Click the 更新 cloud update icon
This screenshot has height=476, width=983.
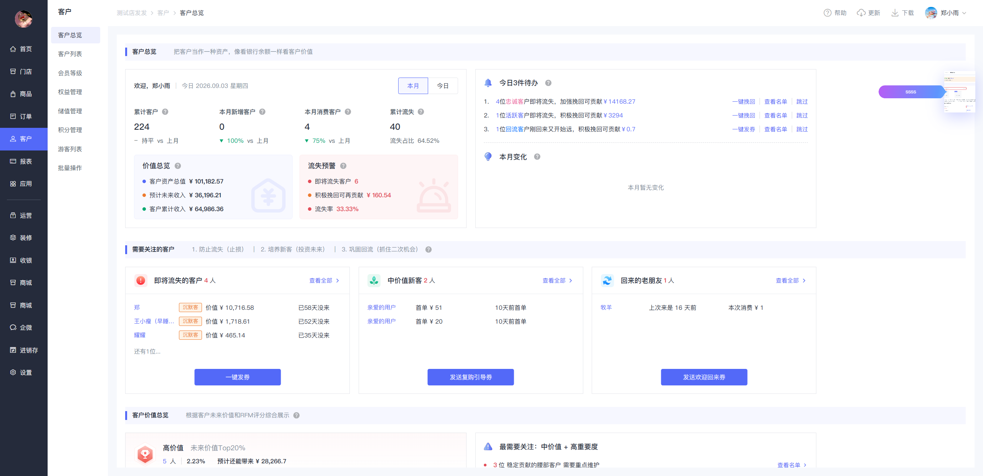(x=861, y=13)
